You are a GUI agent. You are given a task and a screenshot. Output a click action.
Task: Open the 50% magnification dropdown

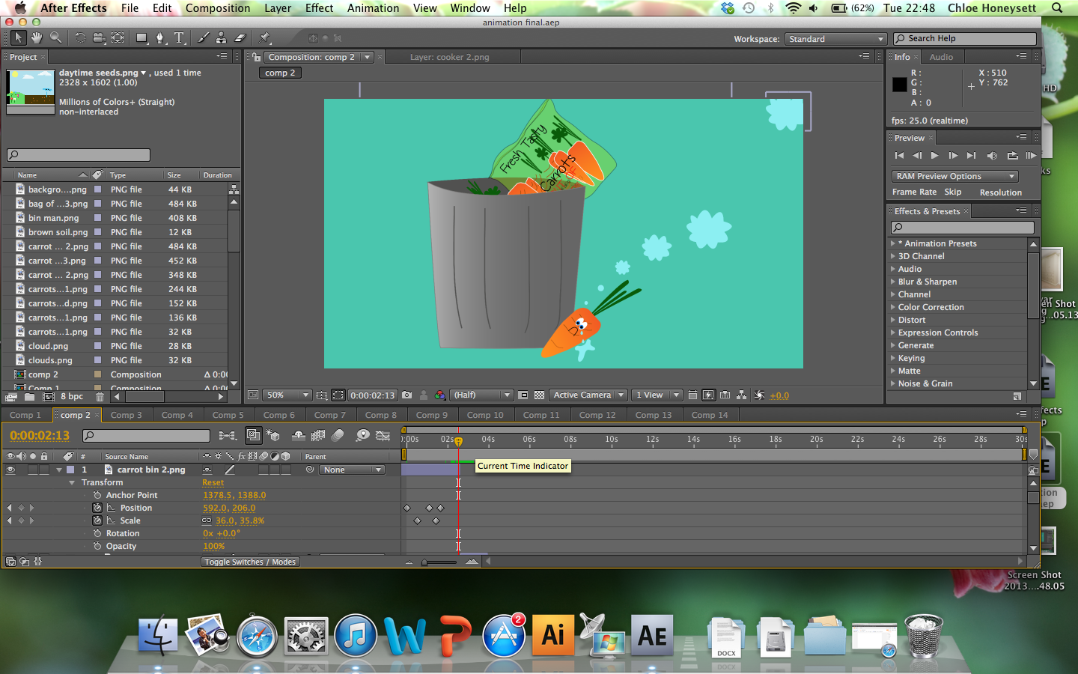288,395
